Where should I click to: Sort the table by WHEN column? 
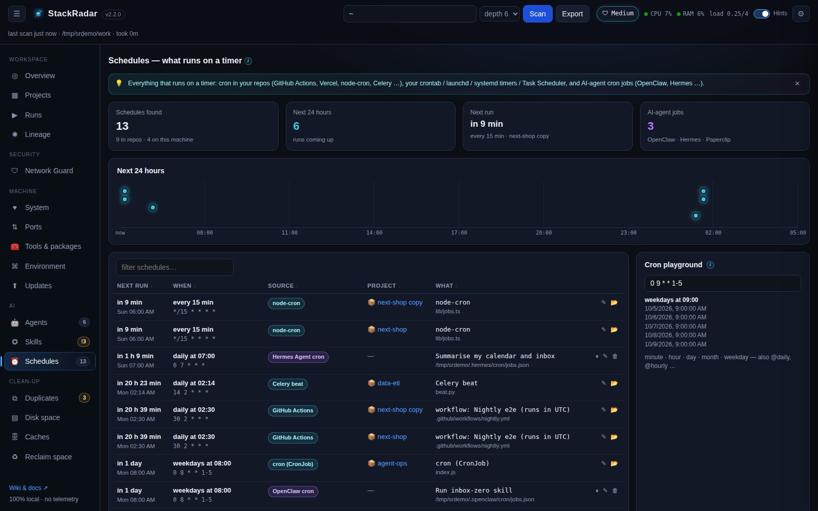184,286
